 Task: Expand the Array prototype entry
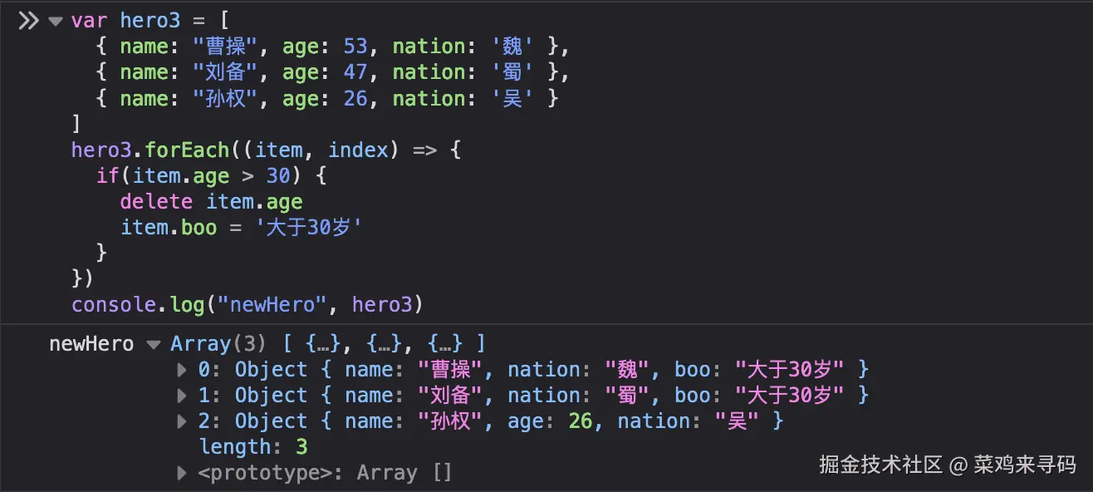pyautogui.click(x=182, y=472)
